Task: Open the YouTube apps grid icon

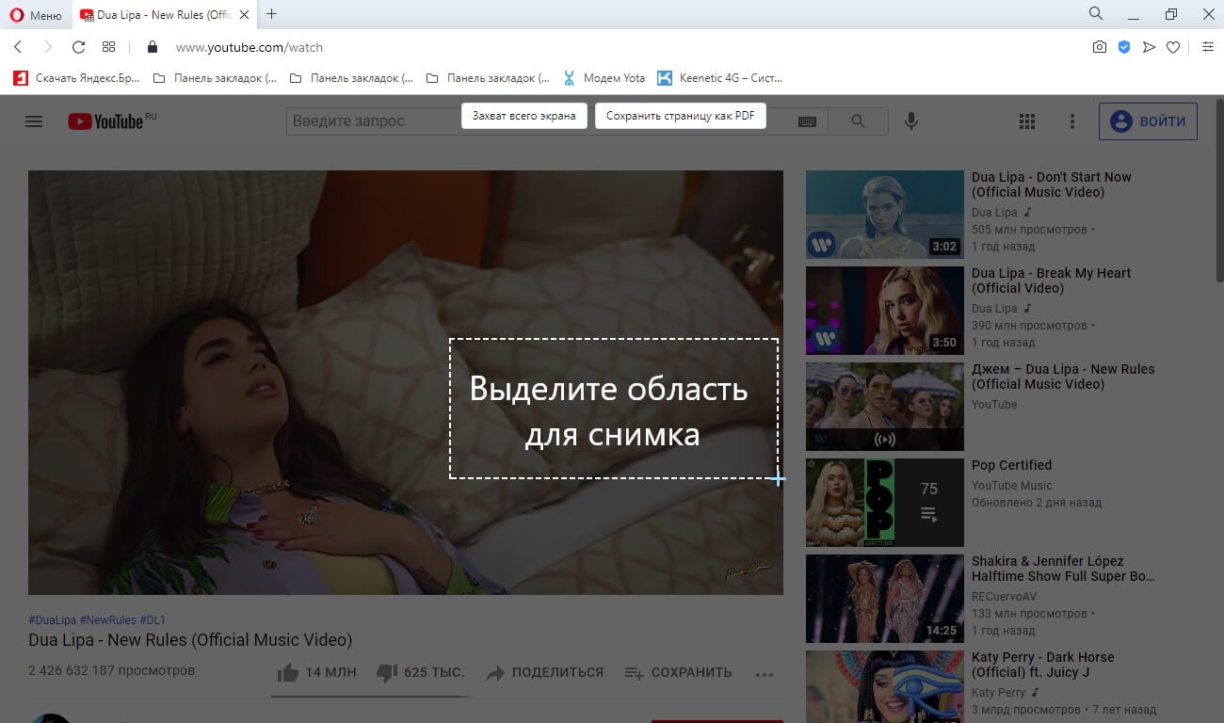Action: click(1026, 120)
